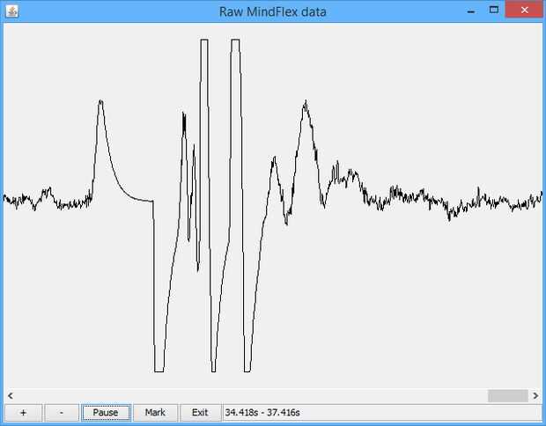Pause the raw data stream
The height and width of the screenshot is (426, 546).
106,413
